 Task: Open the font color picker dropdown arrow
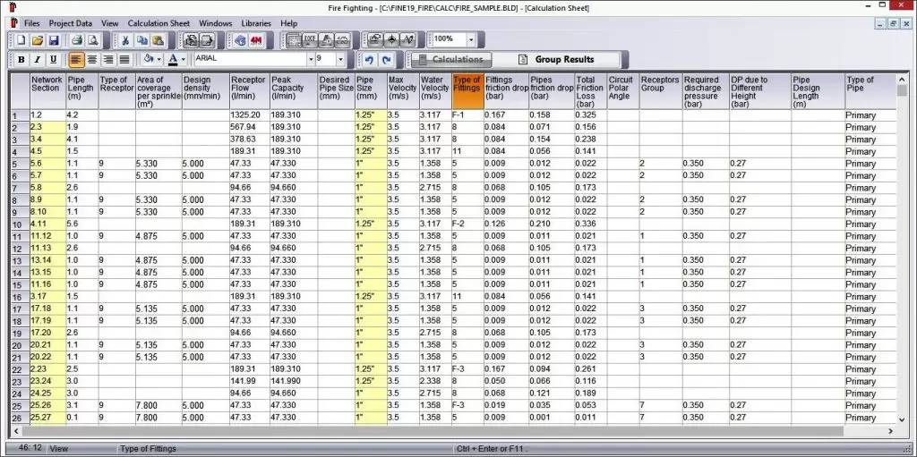[x=184, y=60]
